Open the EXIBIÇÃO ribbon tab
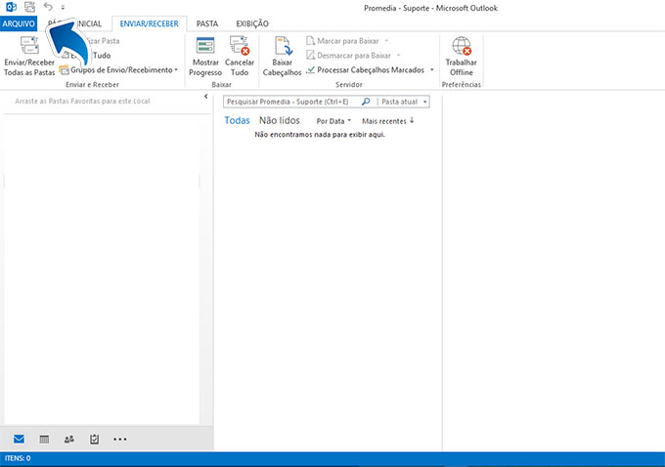Screen dimensions: 665x467 [252, 23]
